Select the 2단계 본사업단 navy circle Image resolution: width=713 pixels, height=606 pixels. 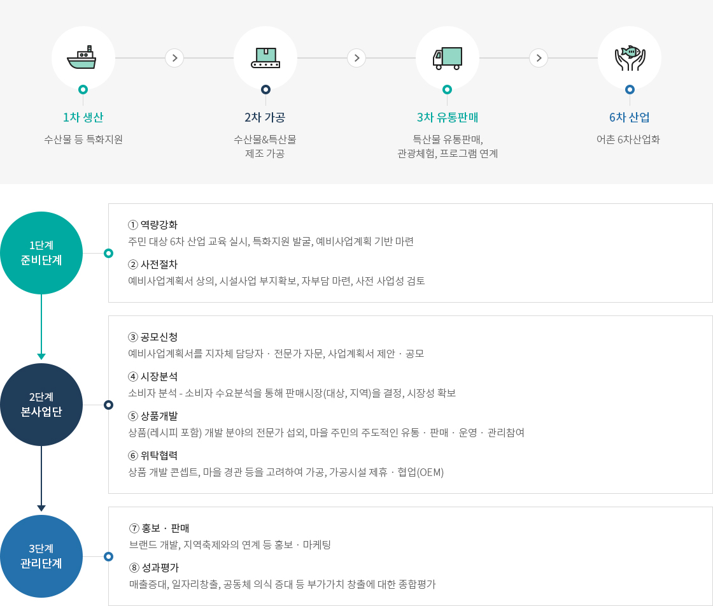41,404
